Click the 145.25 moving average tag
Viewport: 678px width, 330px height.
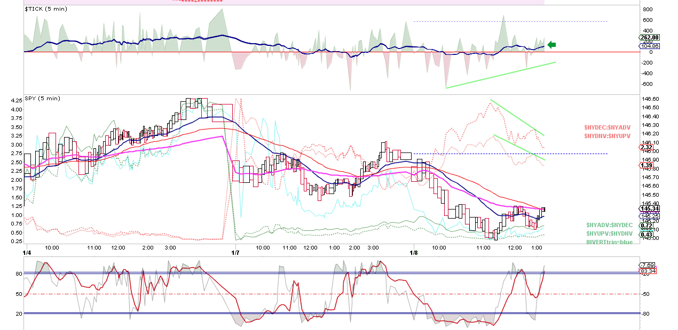650,216
